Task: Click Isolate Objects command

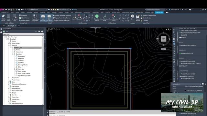Action: click(x=24, y=21)
